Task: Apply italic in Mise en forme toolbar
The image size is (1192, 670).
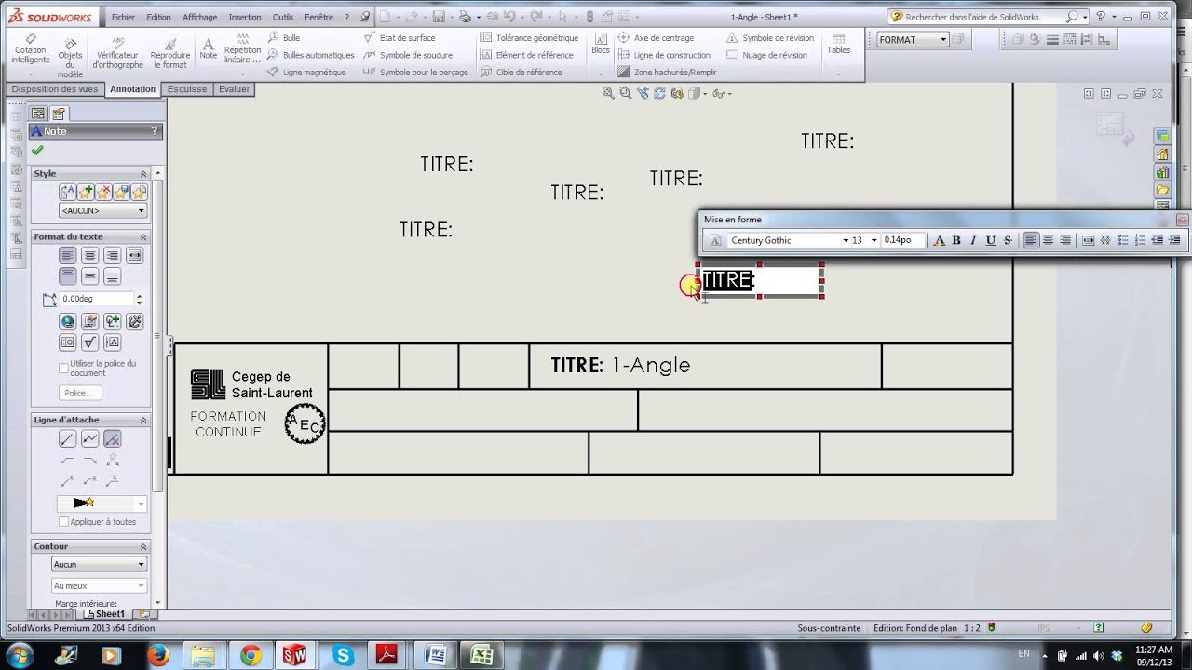Action: coord(973,240)
